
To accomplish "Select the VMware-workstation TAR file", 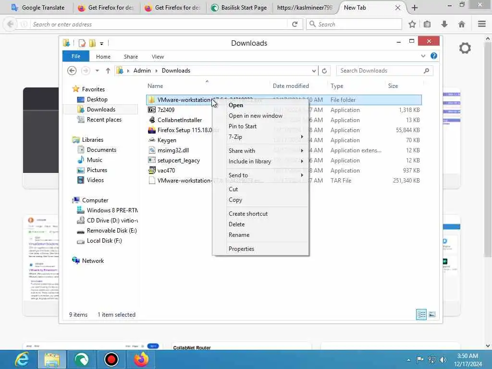I will point(184,181).
